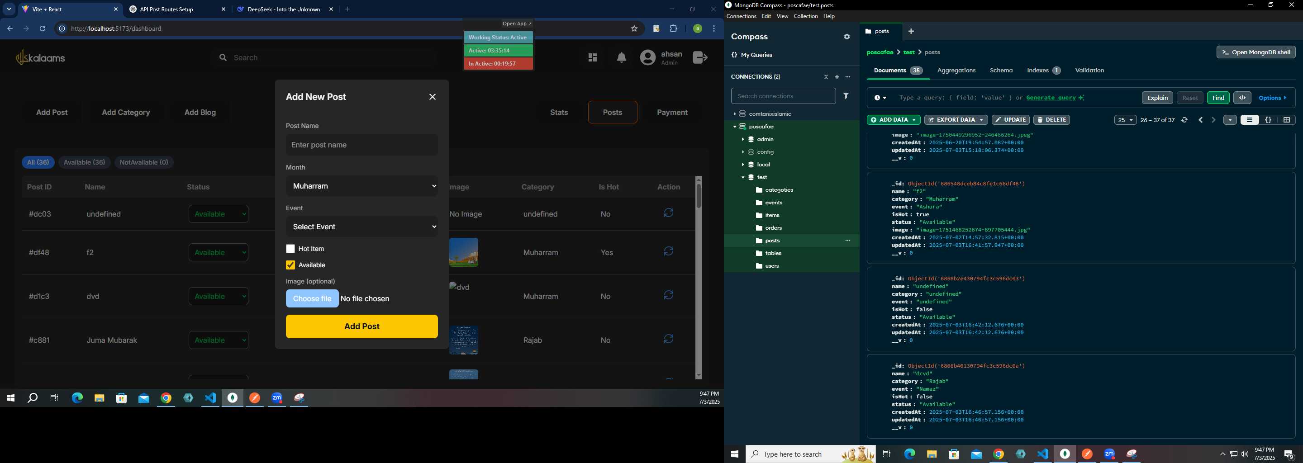Select the NotAvailable (0) filter pill
1303x463 pixels.
[144, 162]
